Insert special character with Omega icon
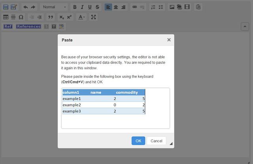Screen dimensions: 253x164 (21, 17)
